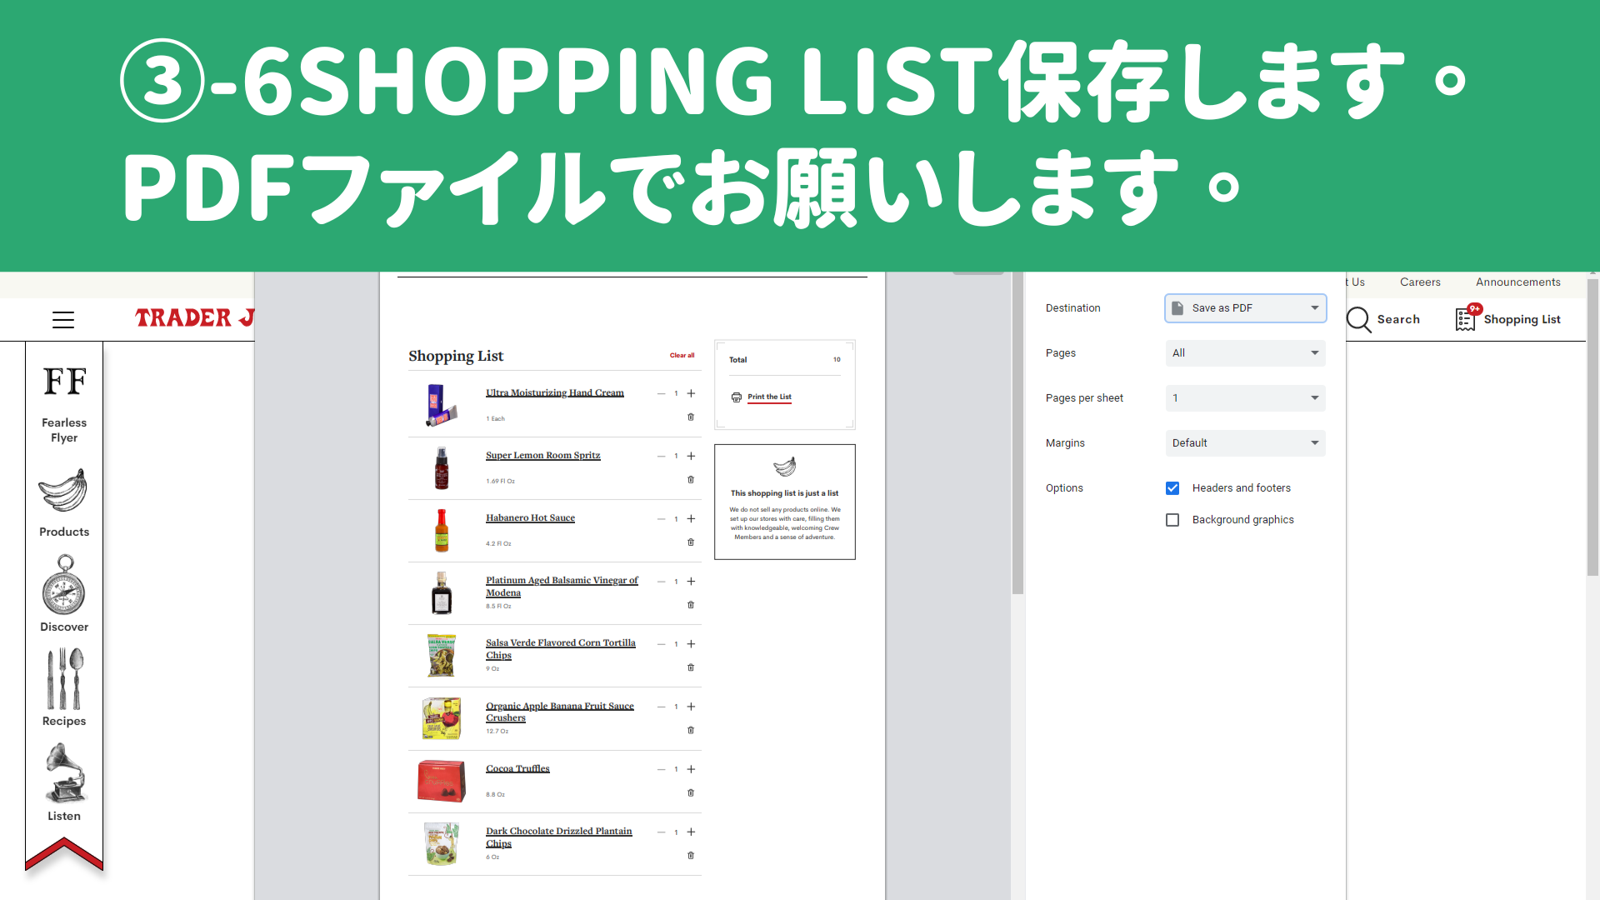Open Margins Default dropdown
The image size is (1600, 900).
coord(1245,443)
